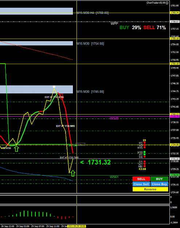Viewport: 180px width, 228px height.
Task: Click the 1734.08 yellow price tag
Action: tap(175, 145)
